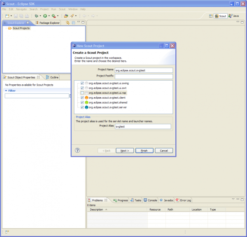Check the org.eclipse.scout.svgtest.ui.rap checkbox
Screen dimensions: 247x237
pos(82,93)
